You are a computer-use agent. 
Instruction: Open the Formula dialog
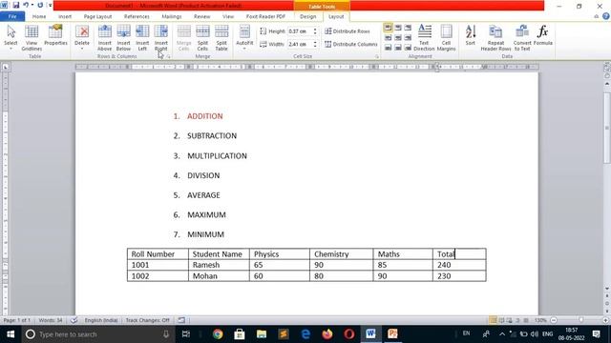pyautogui.click(x=543, y=36)
